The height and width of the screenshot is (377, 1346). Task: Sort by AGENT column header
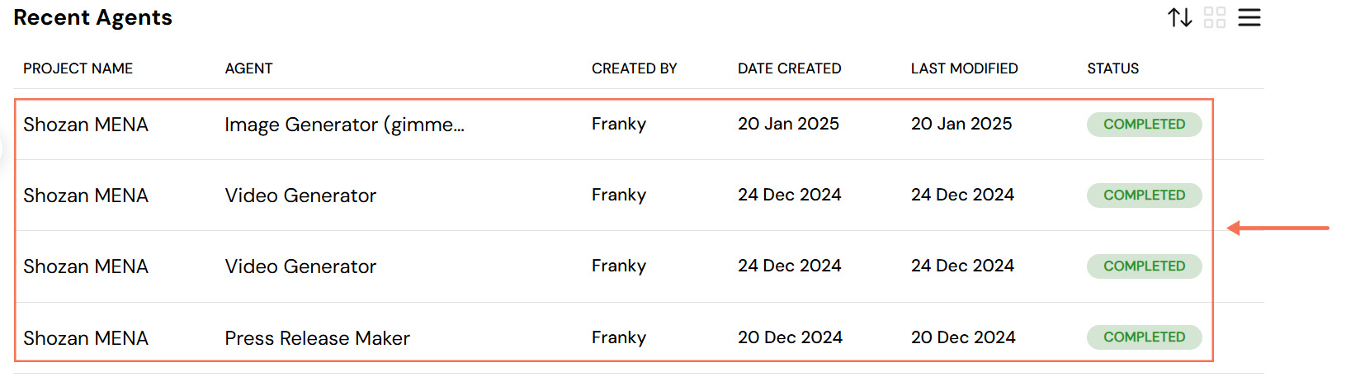point(248,68)
